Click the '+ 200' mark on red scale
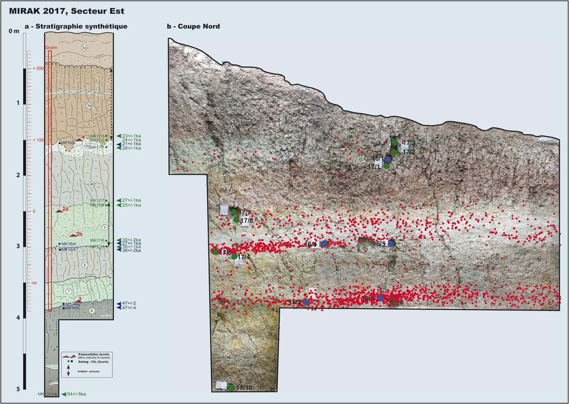 pyautogui.click(x=38, y=68)
